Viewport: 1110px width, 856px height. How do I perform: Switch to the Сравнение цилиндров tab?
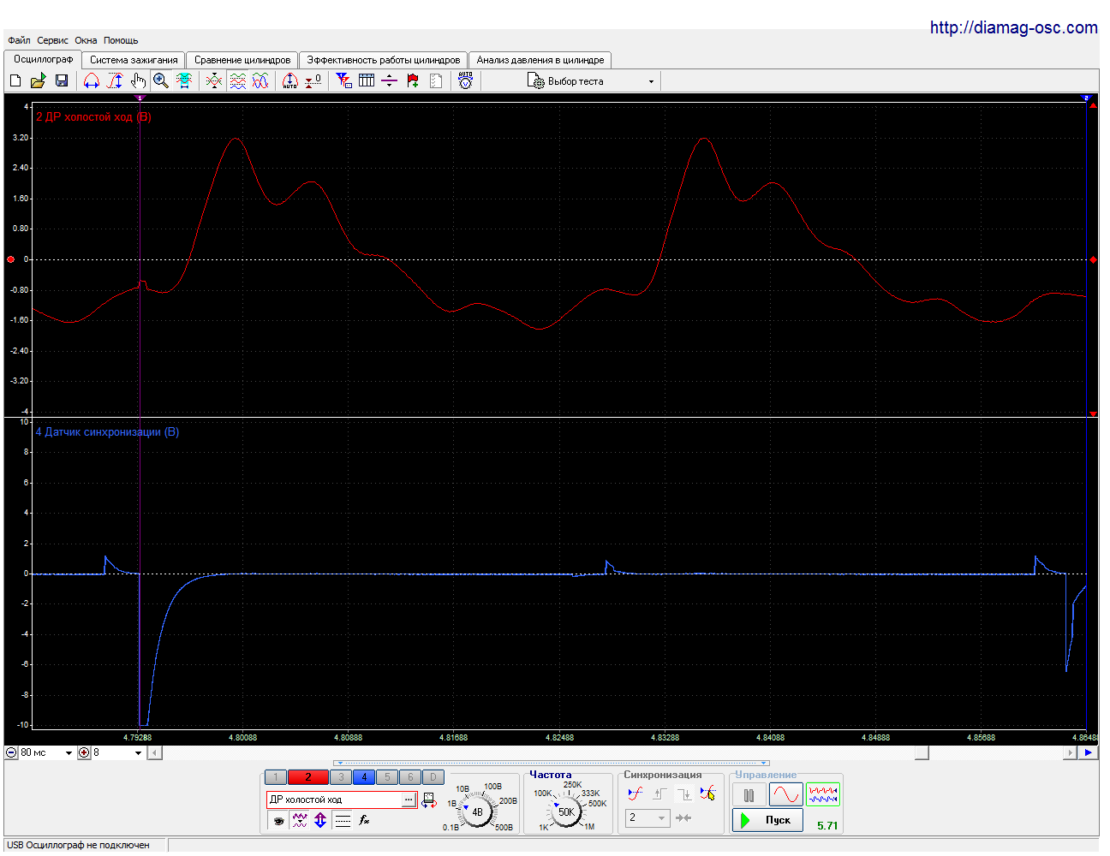(242, 60)
